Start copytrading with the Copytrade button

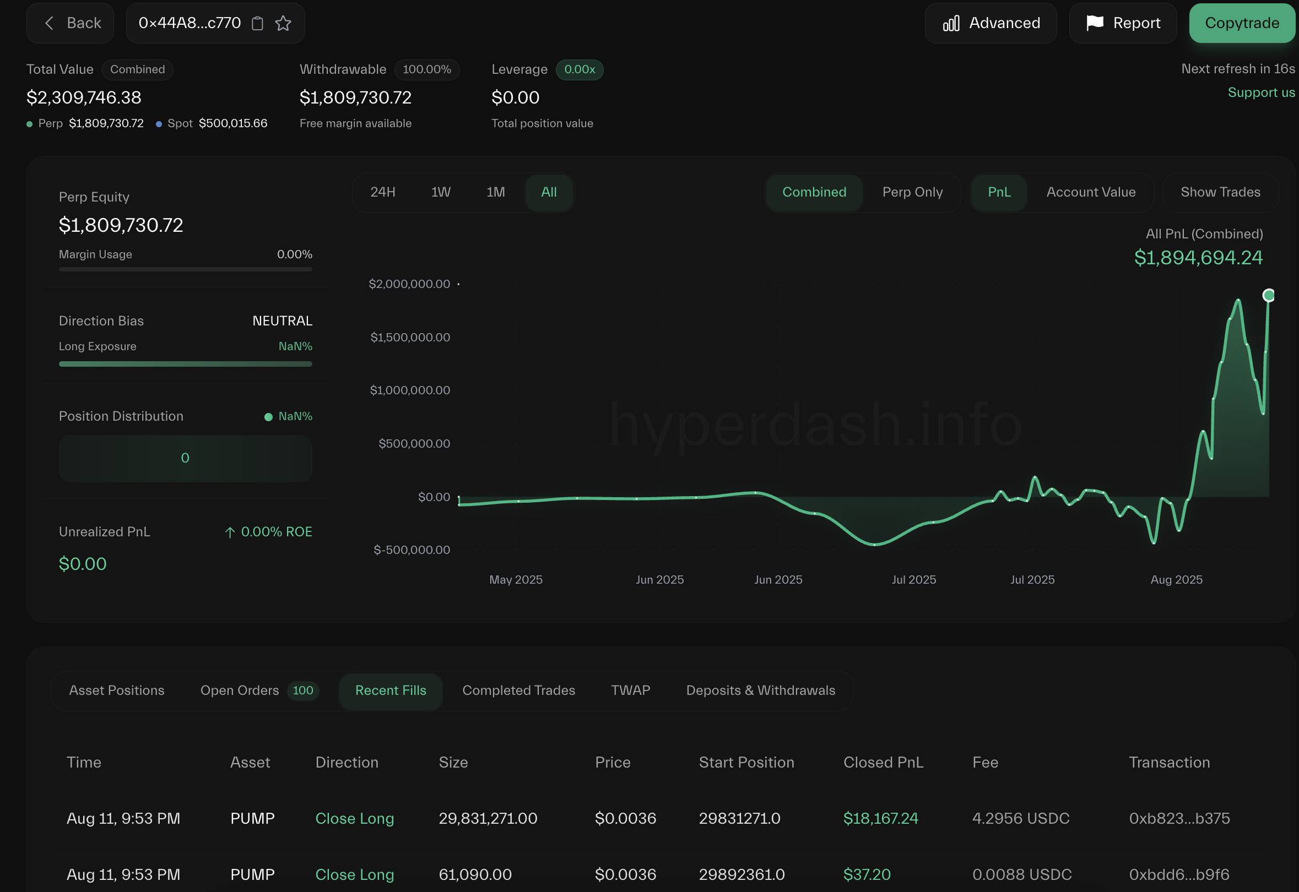[1242, 23]
